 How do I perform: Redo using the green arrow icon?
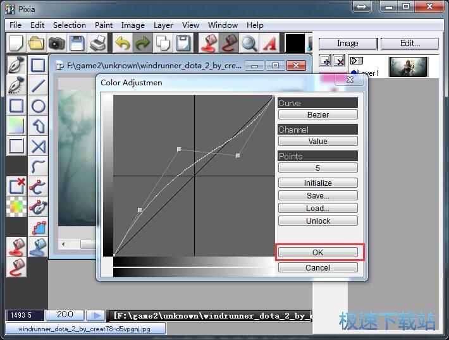point(143,43)
